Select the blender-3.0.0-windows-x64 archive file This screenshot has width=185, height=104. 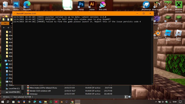click(x=40, y=91)
